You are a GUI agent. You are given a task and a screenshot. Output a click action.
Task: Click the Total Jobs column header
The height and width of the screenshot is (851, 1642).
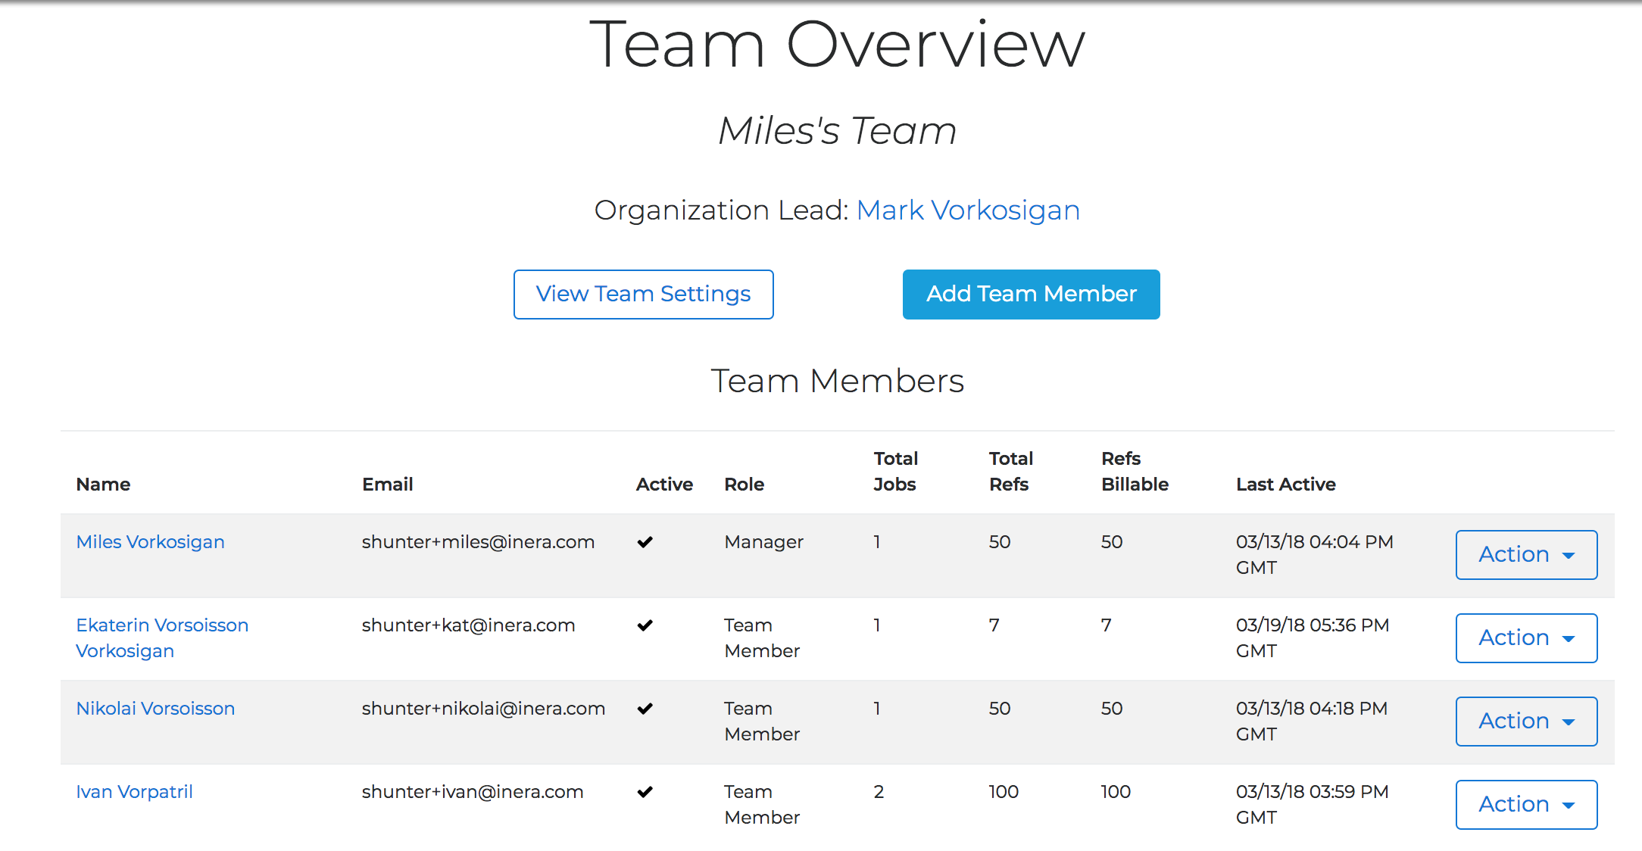(895, 472)
